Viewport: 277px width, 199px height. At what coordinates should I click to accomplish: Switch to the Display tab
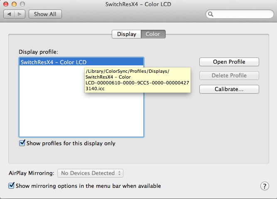pos(127,34)
